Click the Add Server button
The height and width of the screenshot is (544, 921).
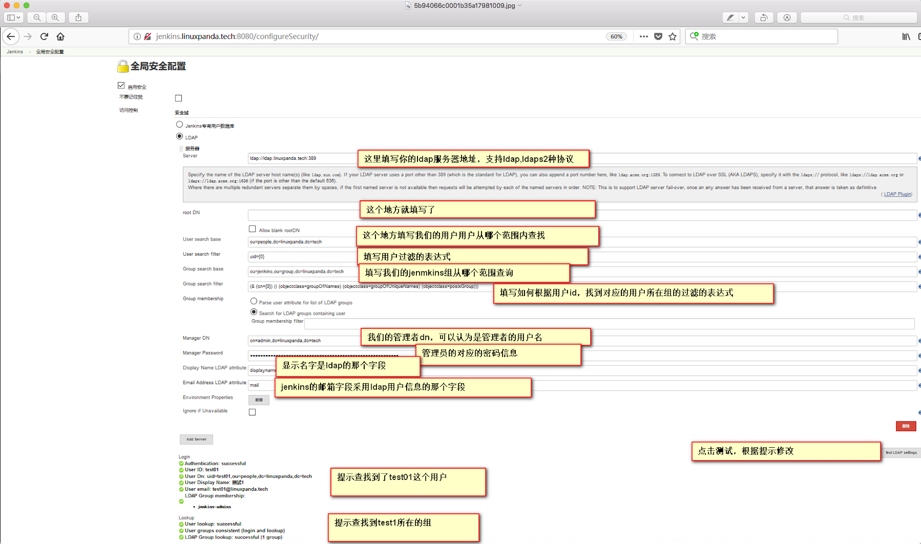(x=196, y=439)
